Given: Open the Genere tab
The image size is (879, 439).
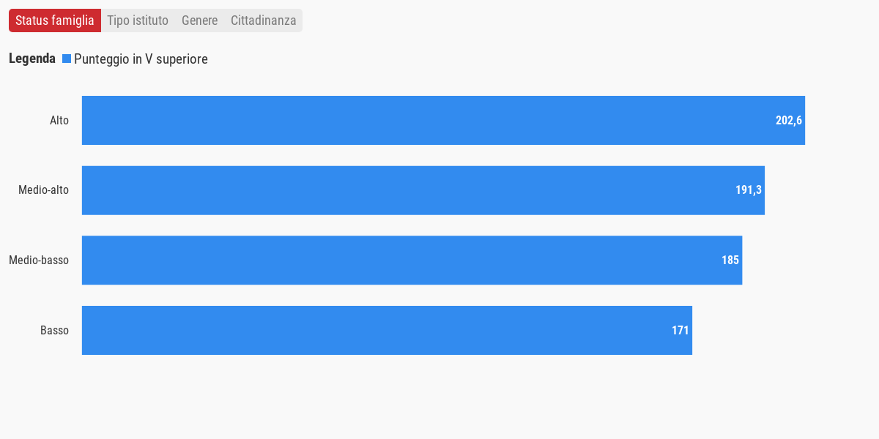Looking at the screenshot, I should click(x=200, y=20).
